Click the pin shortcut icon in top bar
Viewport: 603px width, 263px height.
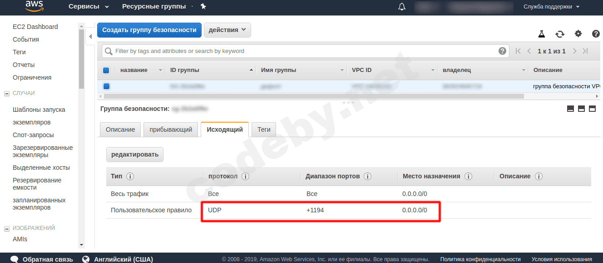[203, 6]
